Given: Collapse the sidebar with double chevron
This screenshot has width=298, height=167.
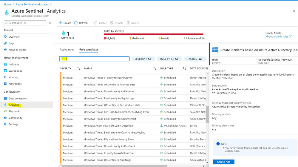Looking at the screenshot, I should click(50, 23).
